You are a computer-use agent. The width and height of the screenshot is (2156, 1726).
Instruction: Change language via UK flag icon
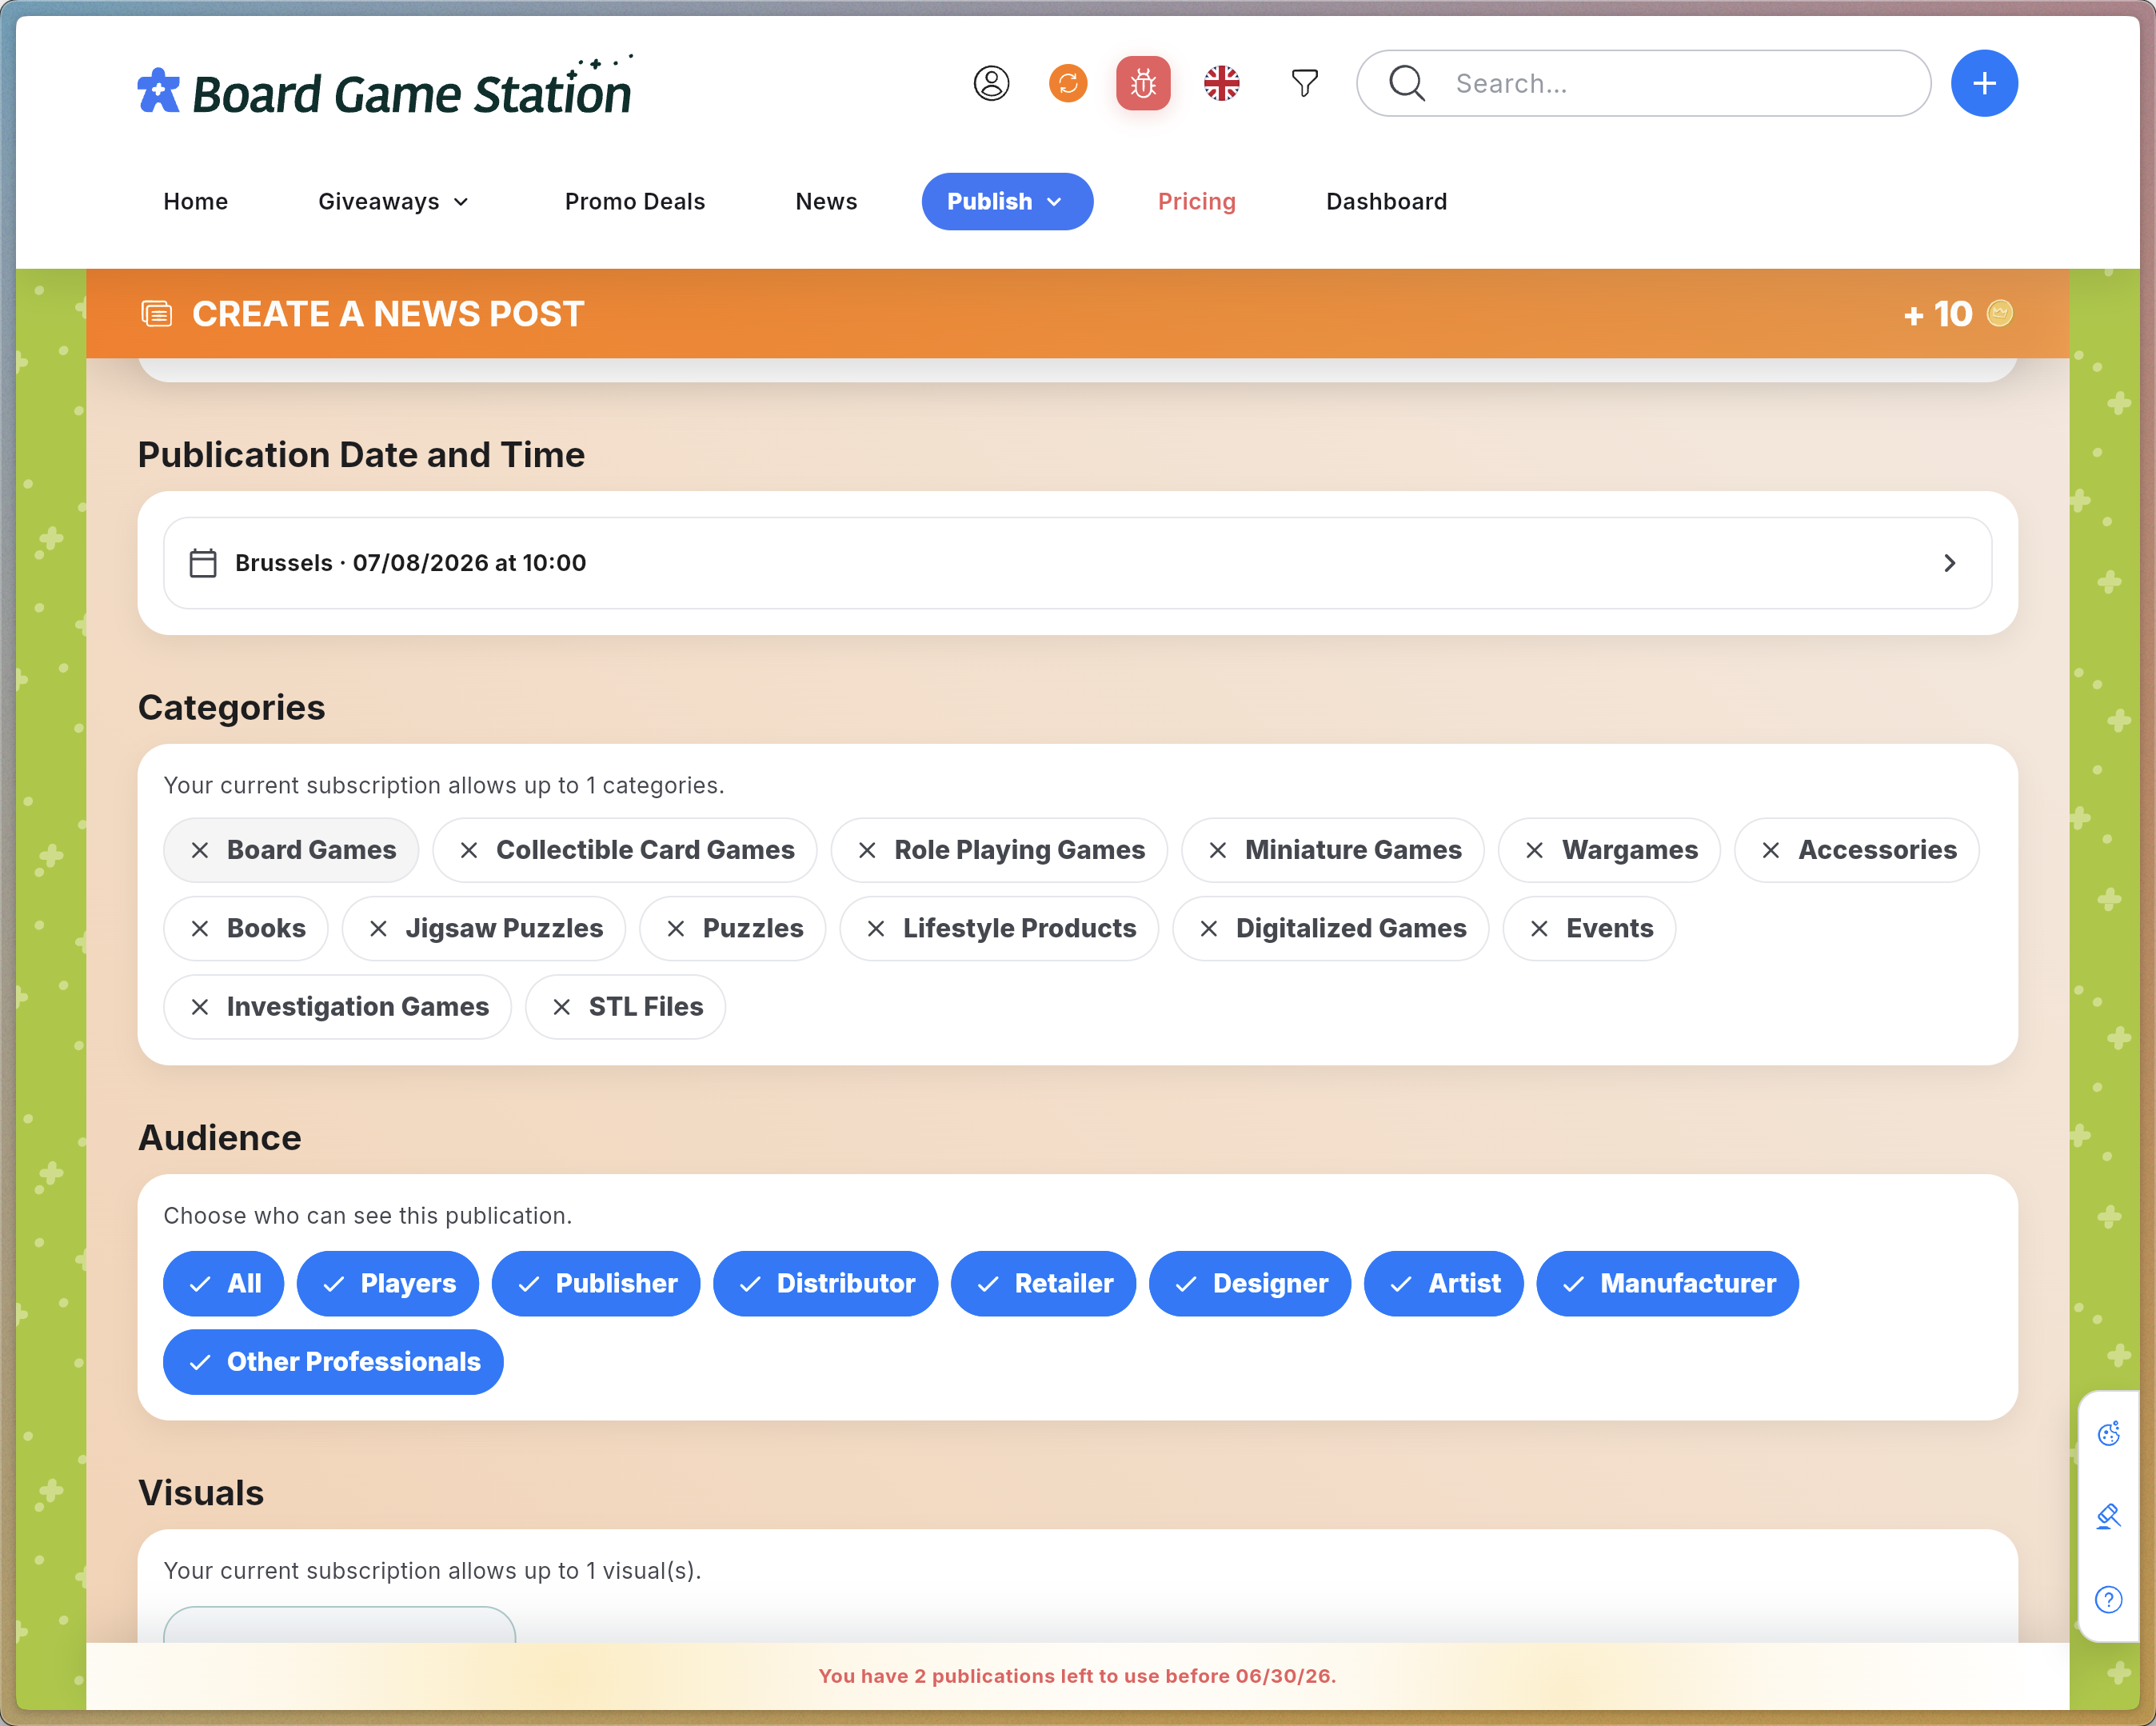point(1221,83)
